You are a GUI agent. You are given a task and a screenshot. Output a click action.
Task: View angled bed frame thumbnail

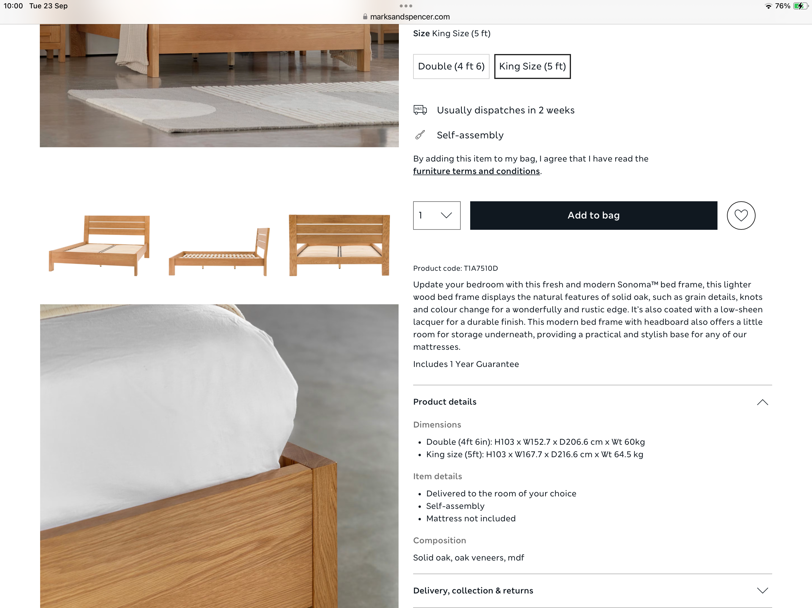pyautogui.click(x=99, y=245)
